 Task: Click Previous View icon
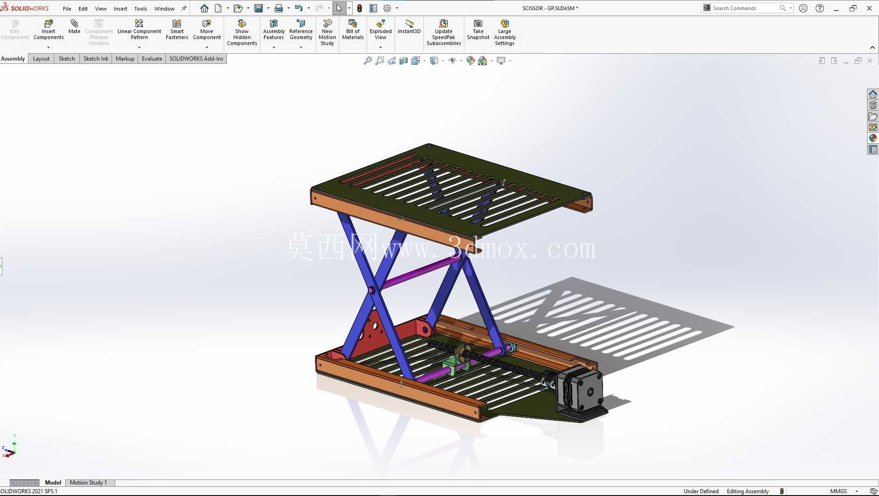392,61
